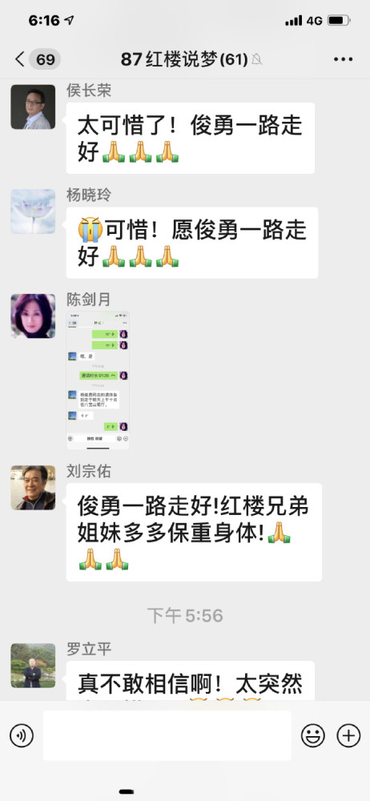
Task: Tap the muted notification bell icon
Action: [x=256, y=60]
